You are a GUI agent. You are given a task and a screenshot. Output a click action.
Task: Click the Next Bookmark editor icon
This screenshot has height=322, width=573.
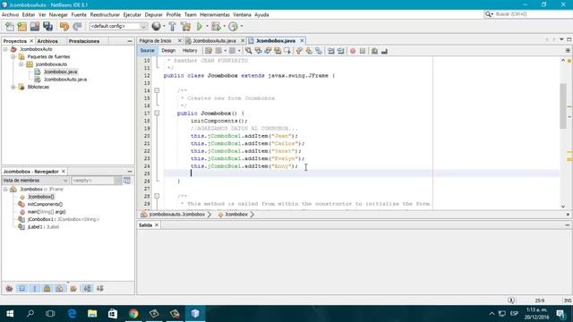click(x=309, y=51)
